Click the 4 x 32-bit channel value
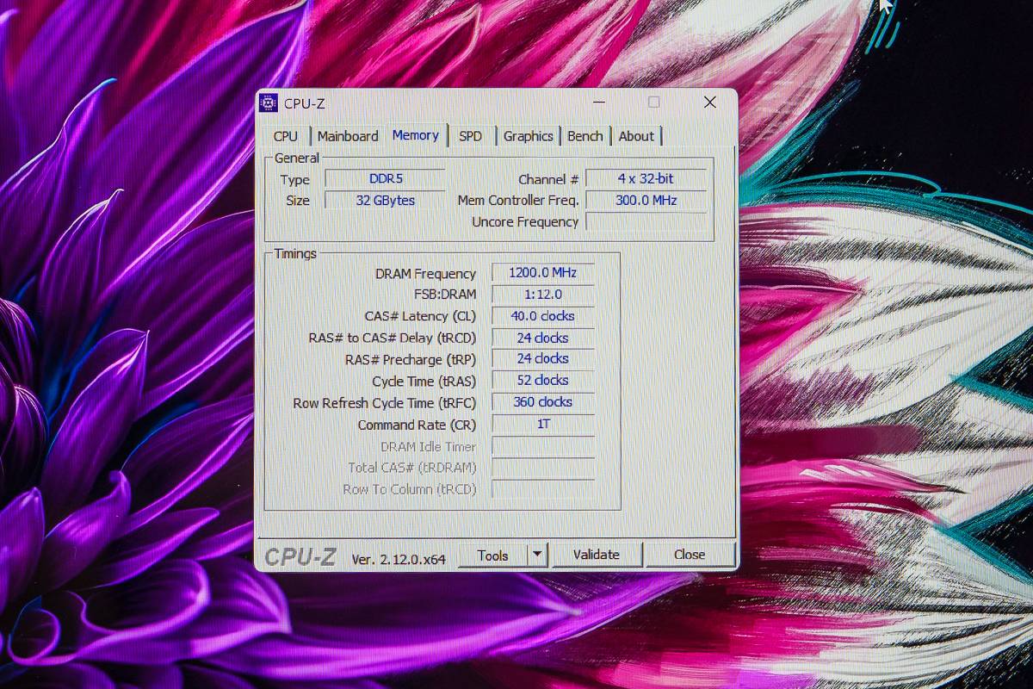The height and width of the screenshot is (689, 1033). (x=646, y=179)
